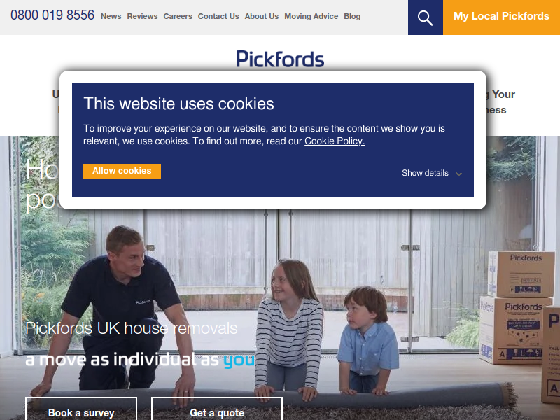Call phone number 0800 019 8556
Image resolution: width=560 pixels, height=420 pixels.
pos(52,15)
